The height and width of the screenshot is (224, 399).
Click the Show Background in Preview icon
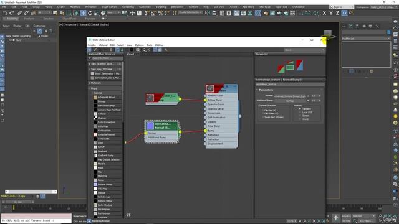tap(132, 50)
